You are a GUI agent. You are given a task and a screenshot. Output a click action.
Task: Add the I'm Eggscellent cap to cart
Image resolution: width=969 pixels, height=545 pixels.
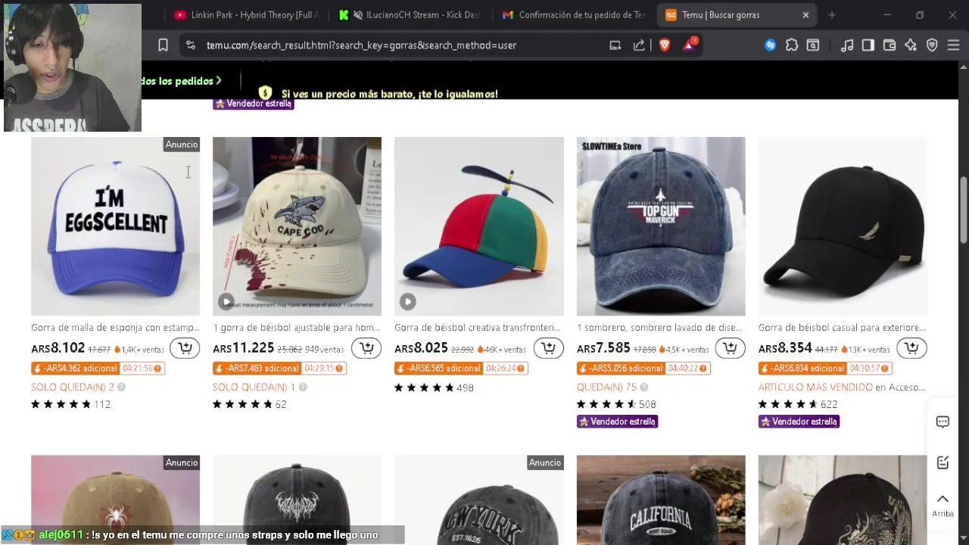pos(185,348)
